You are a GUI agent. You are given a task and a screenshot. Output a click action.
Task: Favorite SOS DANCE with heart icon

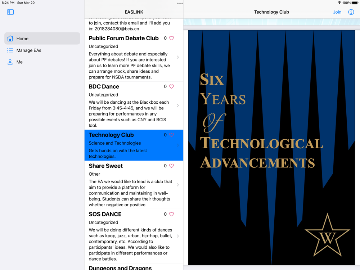pyautogui.click(x=171, y=214)
